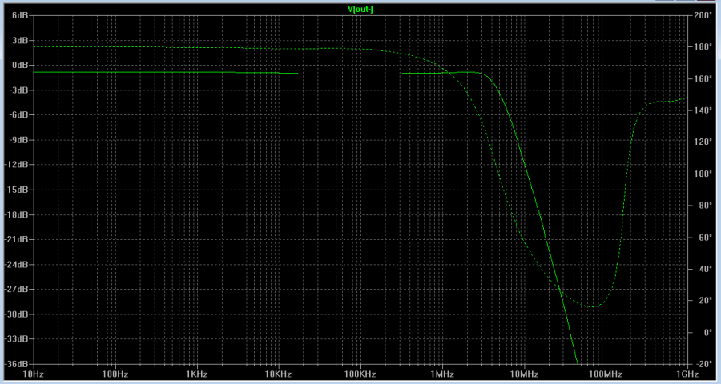Click the 100KHz frequency axis label
721x384 pixels.
pyautogui.click(x=360, y=374)
